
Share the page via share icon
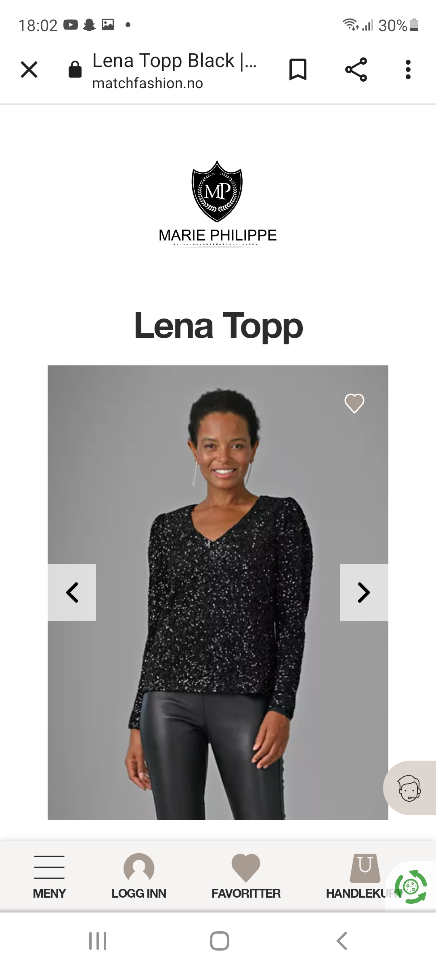[x=356, y=70]
